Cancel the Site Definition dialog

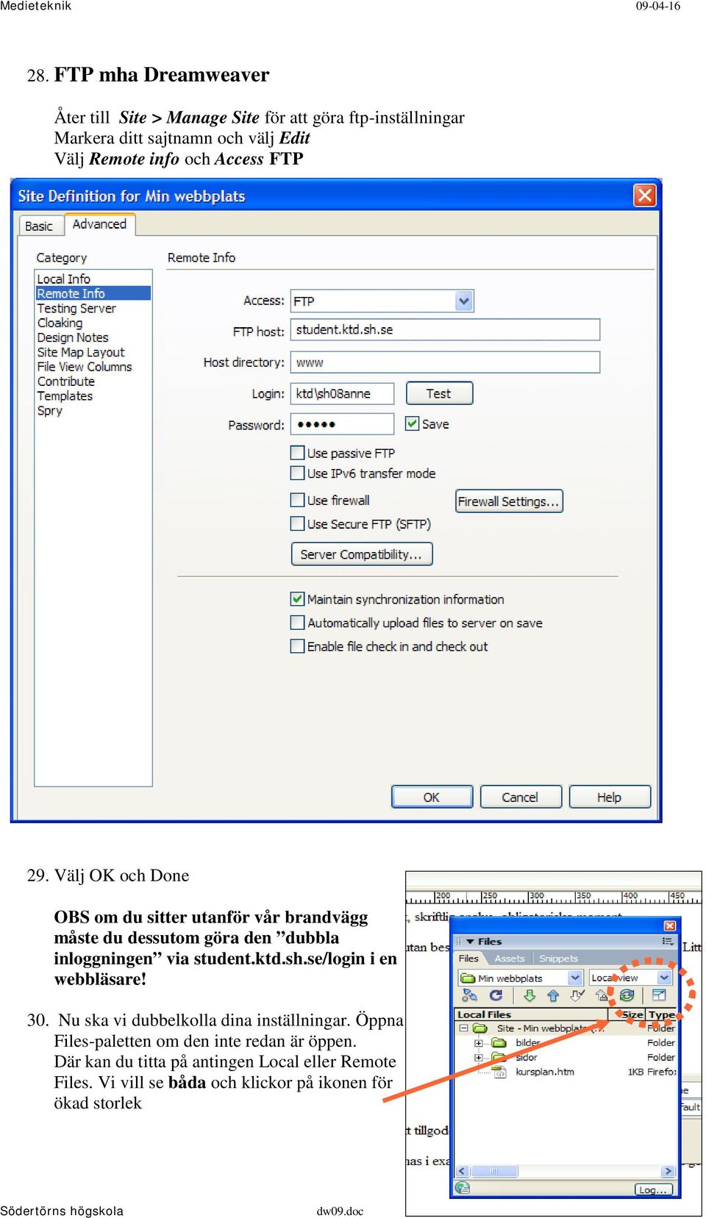[x=520, y=797]
